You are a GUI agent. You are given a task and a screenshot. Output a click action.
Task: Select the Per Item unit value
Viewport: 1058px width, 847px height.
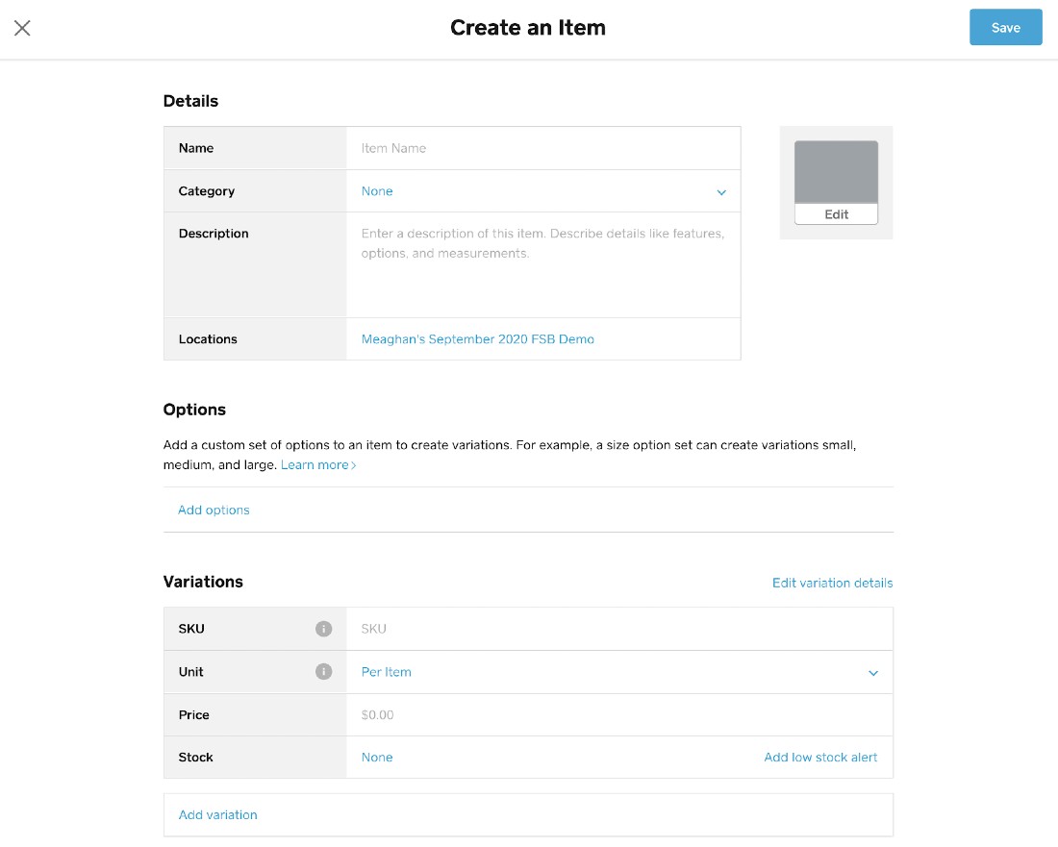pyautogui.click(x=387, y=672)
